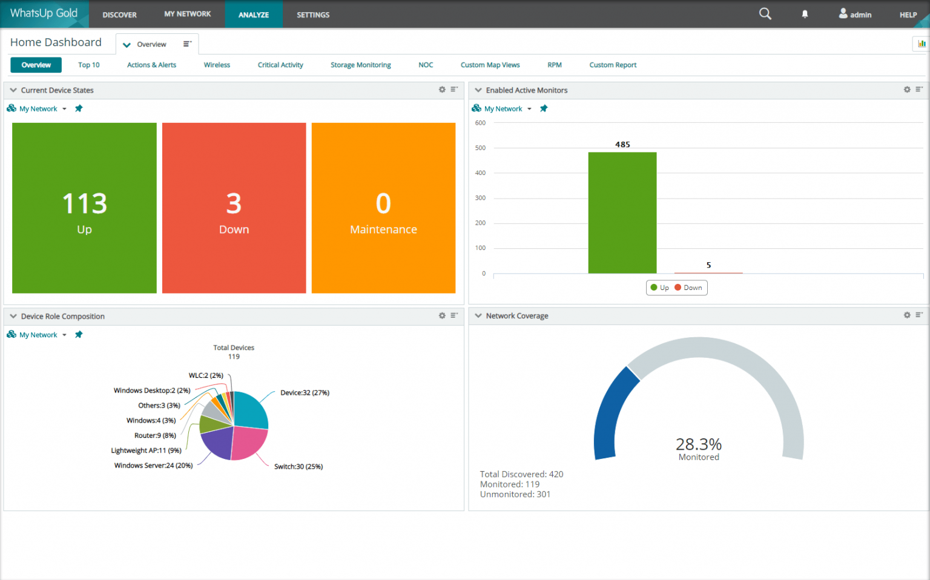
Task: Open the Overview dashboard dropdown
Action: [127, 44]
